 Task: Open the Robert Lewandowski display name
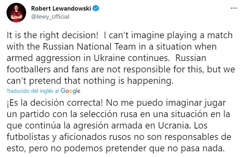(61, 8)
